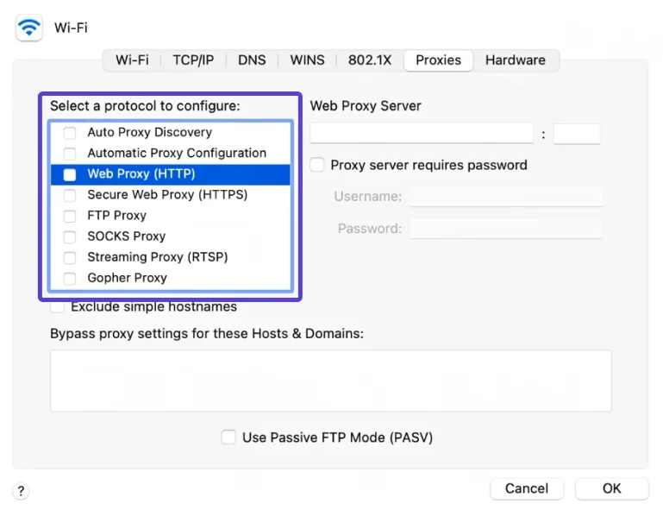Image resolution: width=663 pixels, height=510 pixels.
Task: Enable Secure Web Proxy (HTTPS)
Action: 70,195
